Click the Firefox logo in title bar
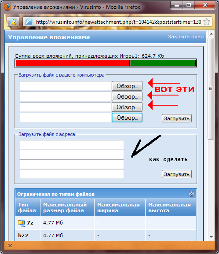Screen dimensions: 219x254 pos(7,7)
